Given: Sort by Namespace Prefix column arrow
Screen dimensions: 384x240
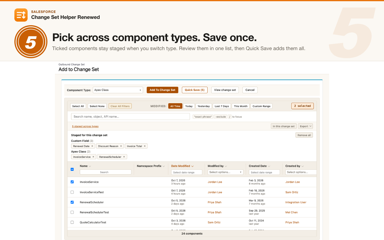Looking at the screenshot, I should pos(164,166).
